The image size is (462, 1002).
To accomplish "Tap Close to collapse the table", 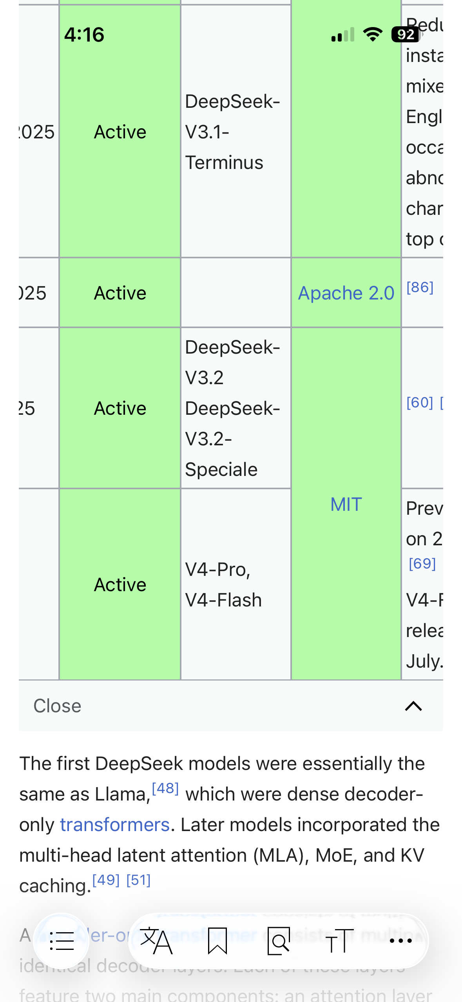I will [x=57, y=706].
